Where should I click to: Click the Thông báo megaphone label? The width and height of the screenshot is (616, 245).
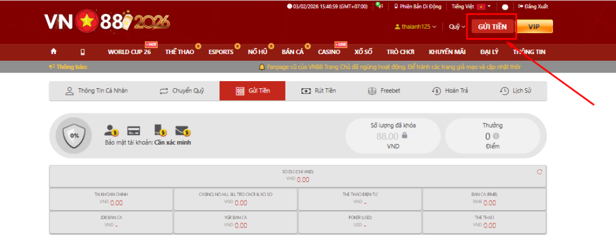tap(69, 67)
